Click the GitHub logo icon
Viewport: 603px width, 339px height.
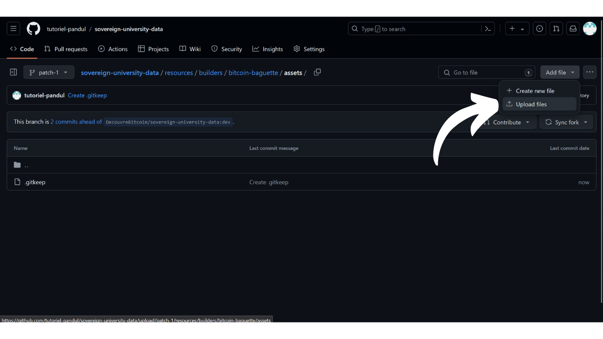[x=33, y=29]
